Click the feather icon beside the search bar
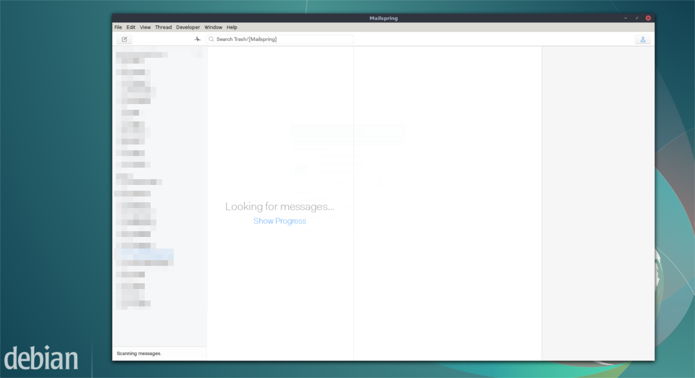 [x=197, y=39]
